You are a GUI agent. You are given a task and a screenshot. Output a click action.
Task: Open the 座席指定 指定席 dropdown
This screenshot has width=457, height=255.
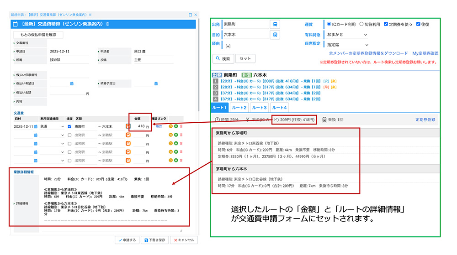[347, 45]
